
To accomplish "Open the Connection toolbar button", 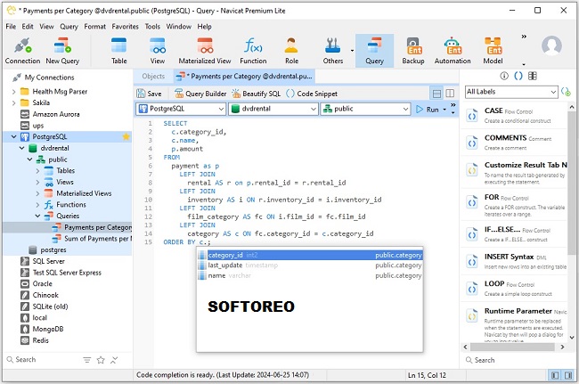I will [22, 51].
